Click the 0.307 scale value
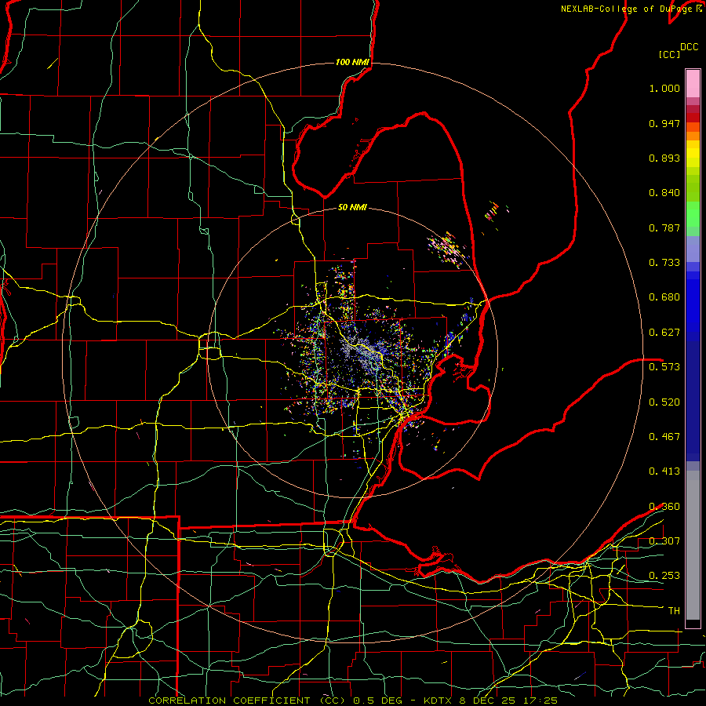Viewport: 706px width, 706px height. point(664,541)
